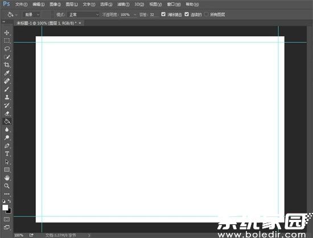Open the 编辑 (Edit) menu
The image size is (313, 238).
click(x=39, y=4)
